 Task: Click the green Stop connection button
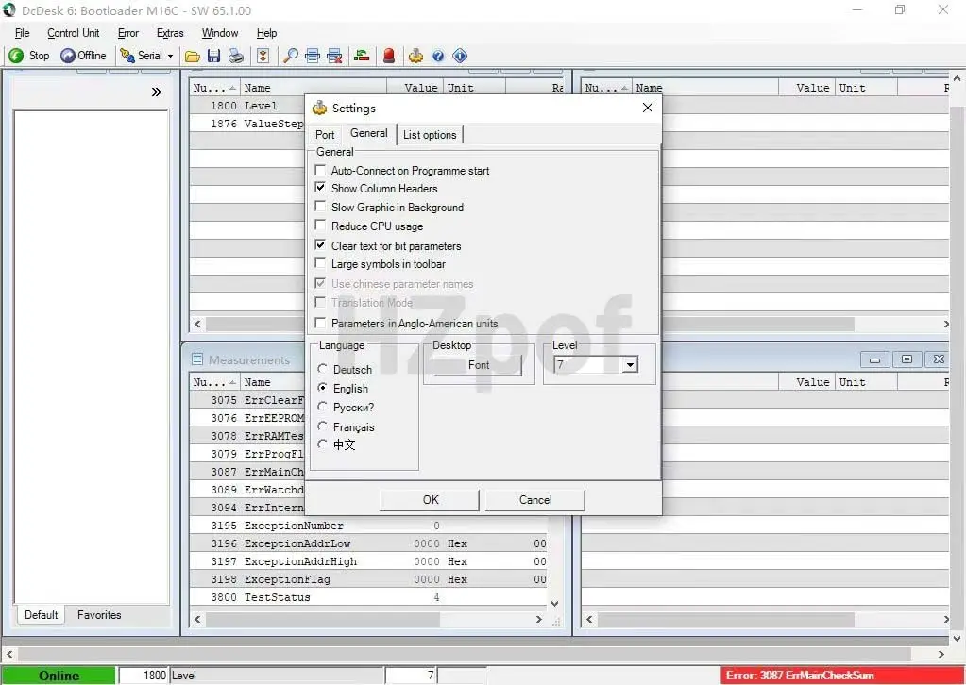coord(28,56)
